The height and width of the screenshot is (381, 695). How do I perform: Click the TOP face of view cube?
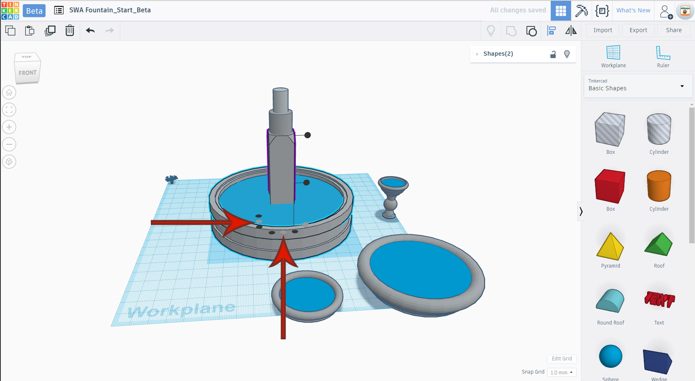(26, 56)
